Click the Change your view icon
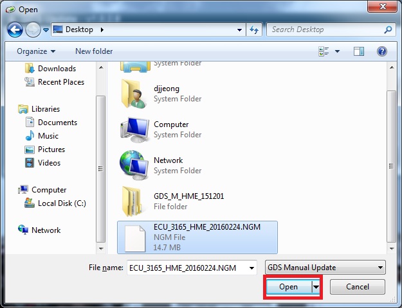This screenshot has height=308, width=402. tap(324, 51)
